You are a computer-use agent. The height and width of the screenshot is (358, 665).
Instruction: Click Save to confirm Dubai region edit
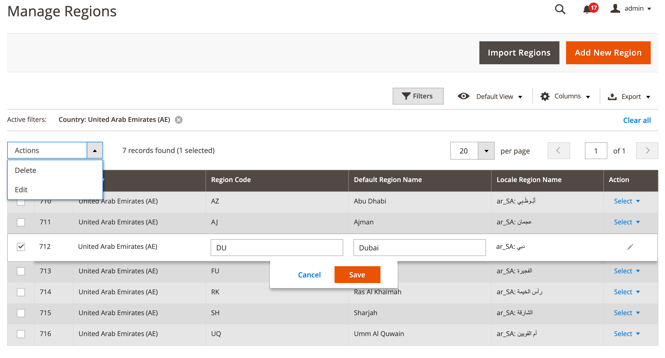tap(357, 274)
